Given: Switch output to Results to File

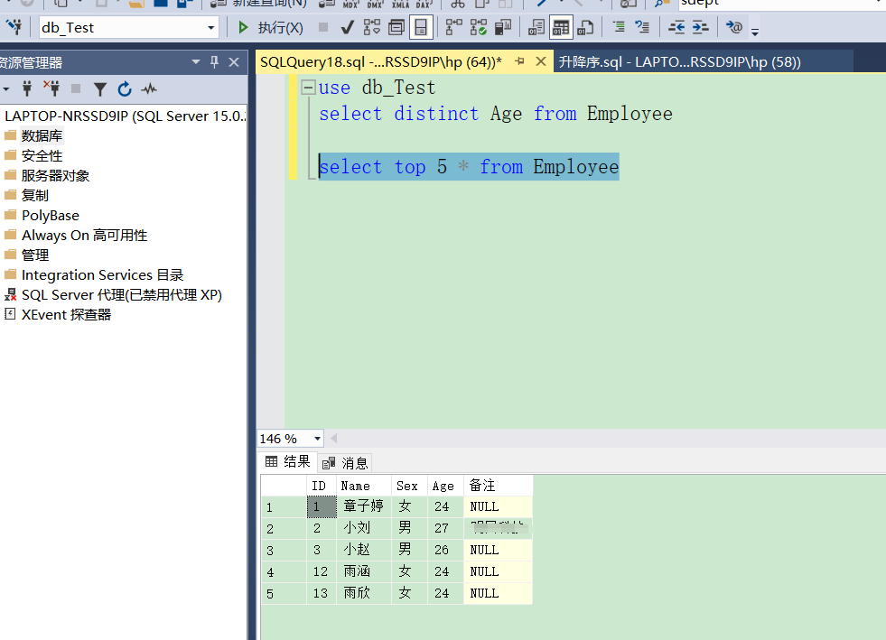Looking at the screenshot, I should pyautogui.click(x=585, y=27).
